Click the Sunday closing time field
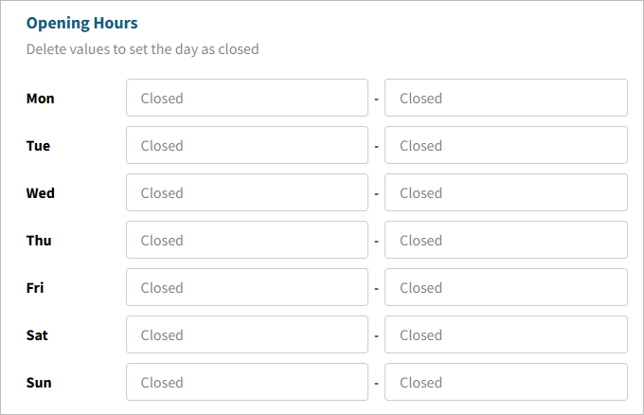 (x=506, y=382)
